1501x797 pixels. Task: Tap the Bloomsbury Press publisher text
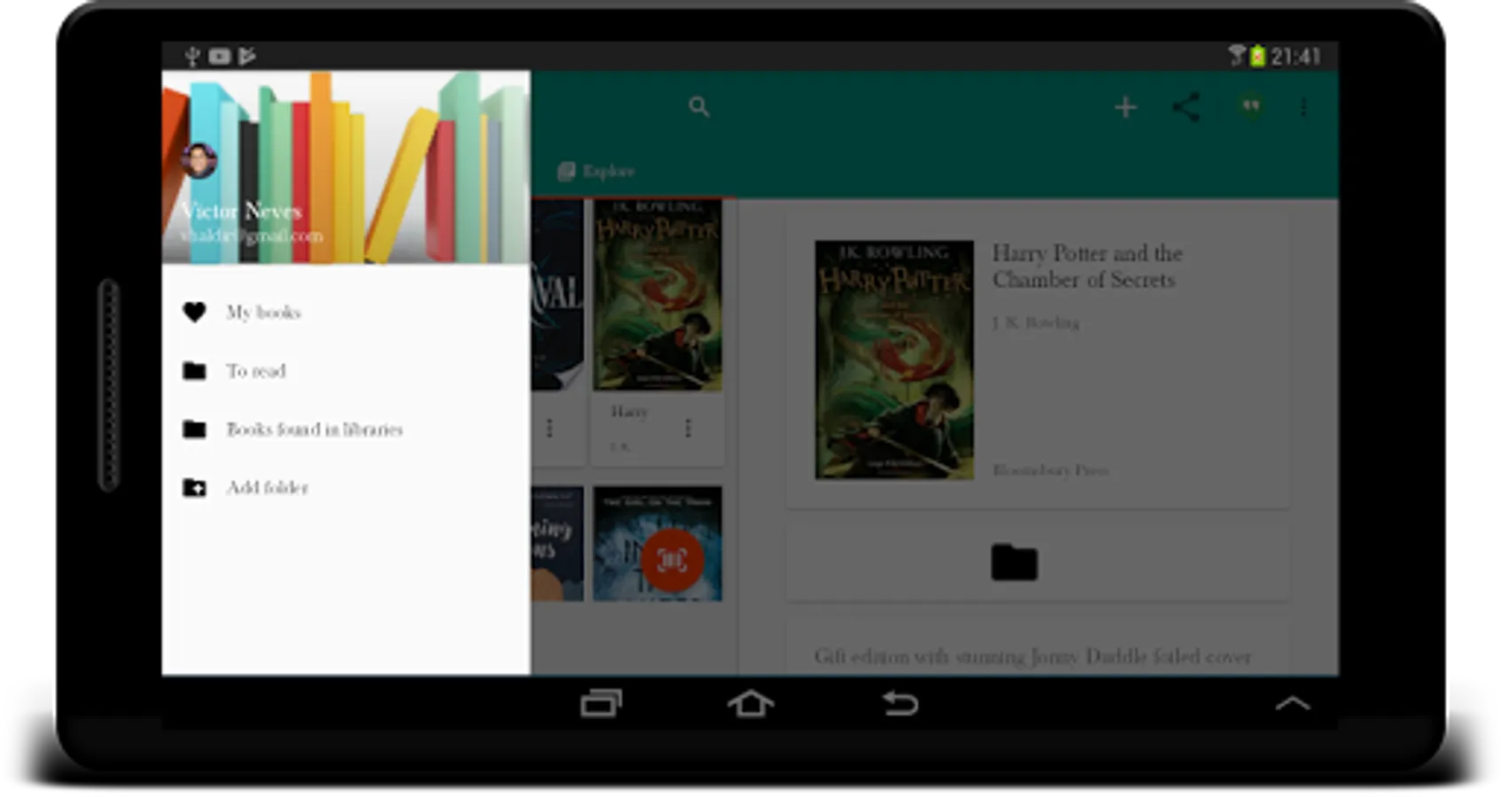point(1050,469)
